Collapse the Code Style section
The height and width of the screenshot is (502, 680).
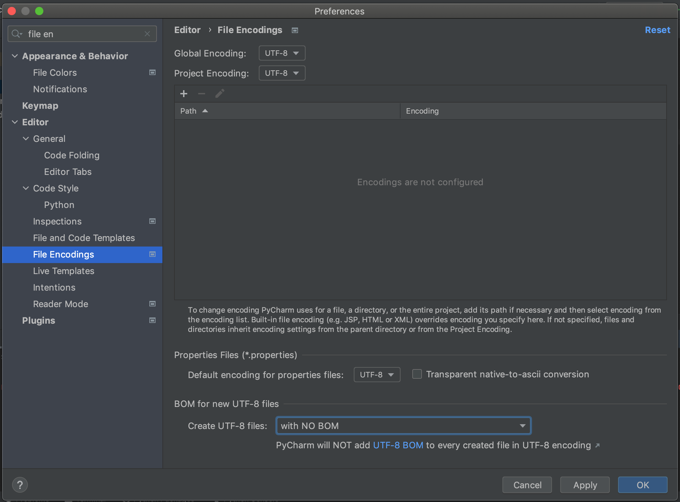(26, 188)
